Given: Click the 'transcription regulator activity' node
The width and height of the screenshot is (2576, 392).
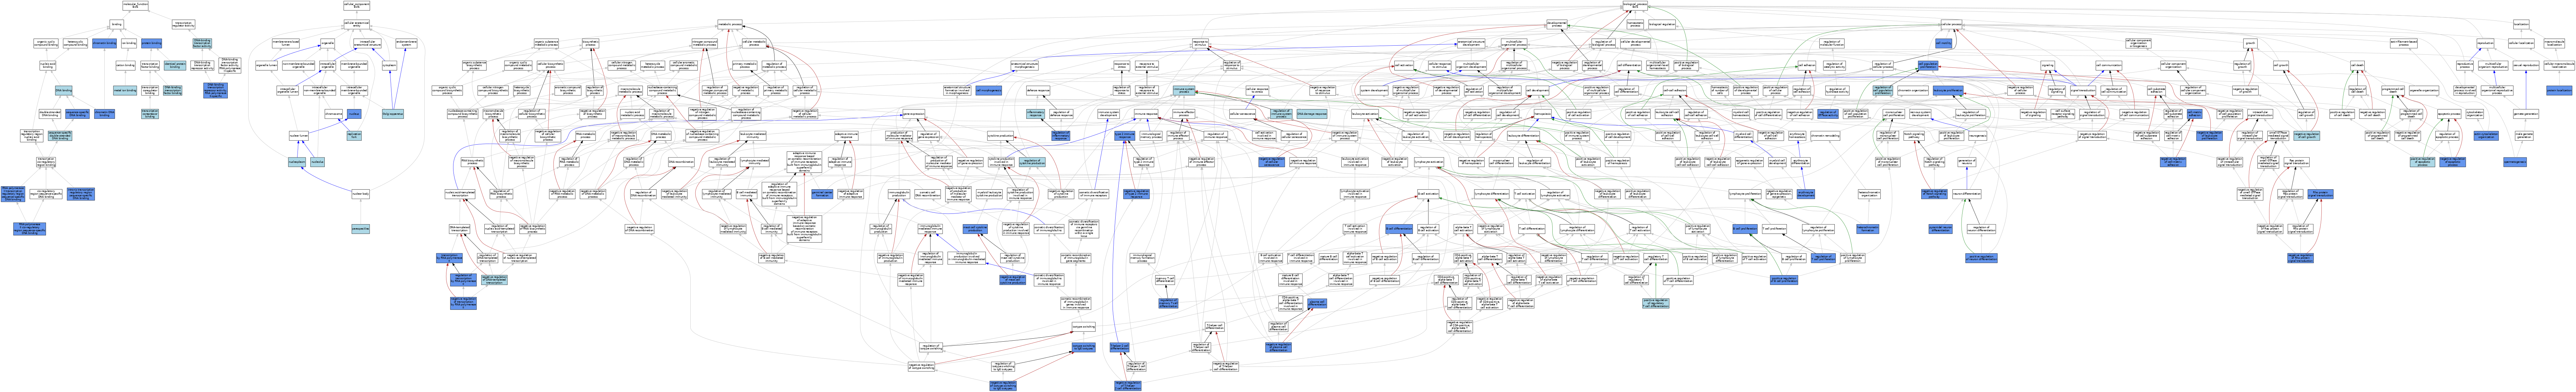Looking at the screenshot, I should (183, 24).
